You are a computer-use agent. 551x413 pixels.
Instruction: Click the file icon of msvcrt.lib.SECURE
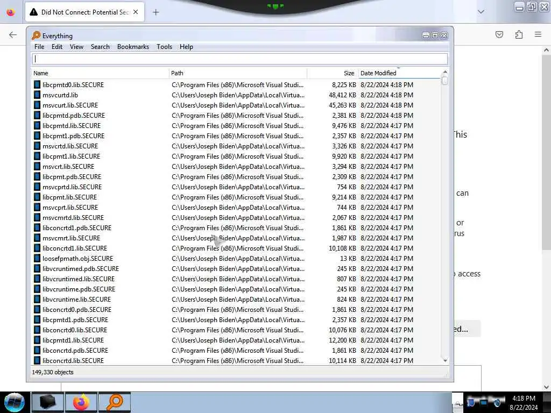tap(37, 166)
